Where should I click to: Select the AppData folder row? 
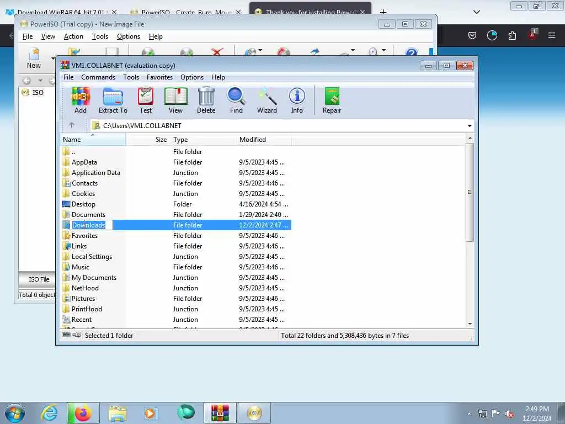(176, 162)
